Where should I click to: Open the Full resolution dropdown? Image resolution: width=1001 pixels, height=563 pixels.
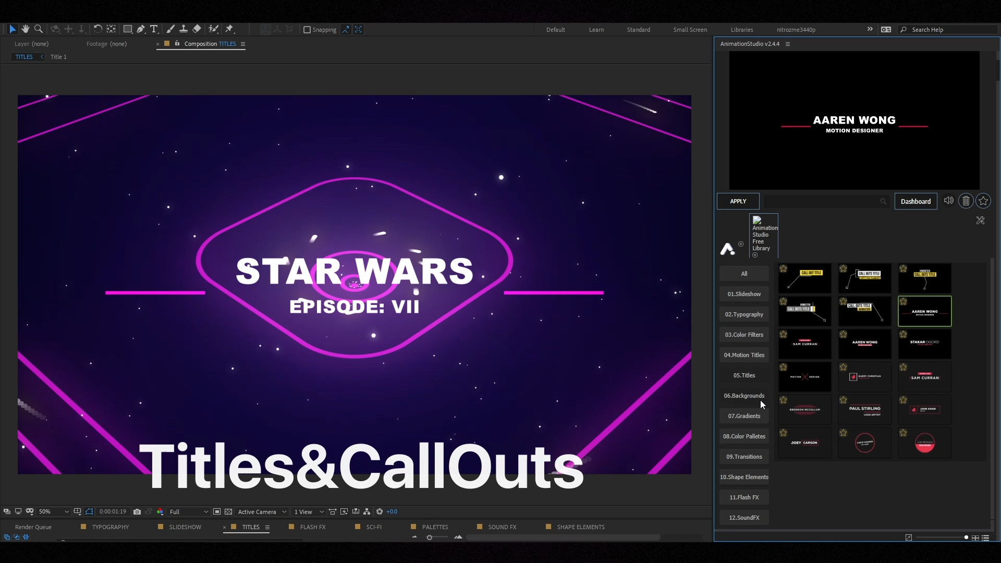[189, 511]
